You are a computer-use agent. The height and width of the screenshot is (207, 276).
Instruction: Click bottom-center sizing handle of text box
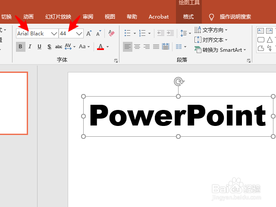coord(178,136)
